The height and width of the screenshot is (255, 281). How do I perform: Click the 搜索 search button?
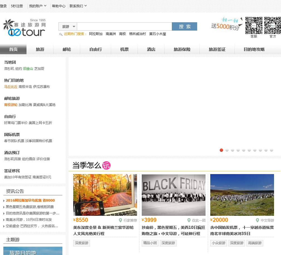pos(184,26)
